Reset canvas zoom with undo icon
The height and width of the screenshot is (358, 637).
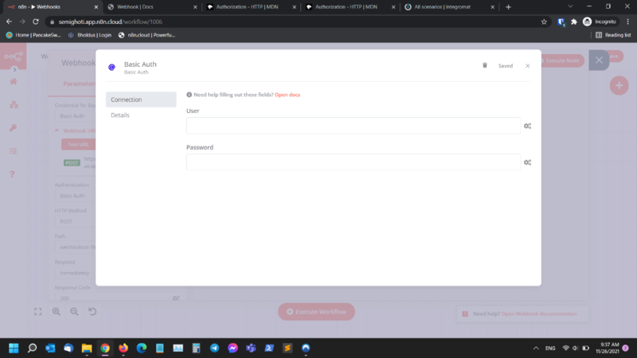(92, 312)
